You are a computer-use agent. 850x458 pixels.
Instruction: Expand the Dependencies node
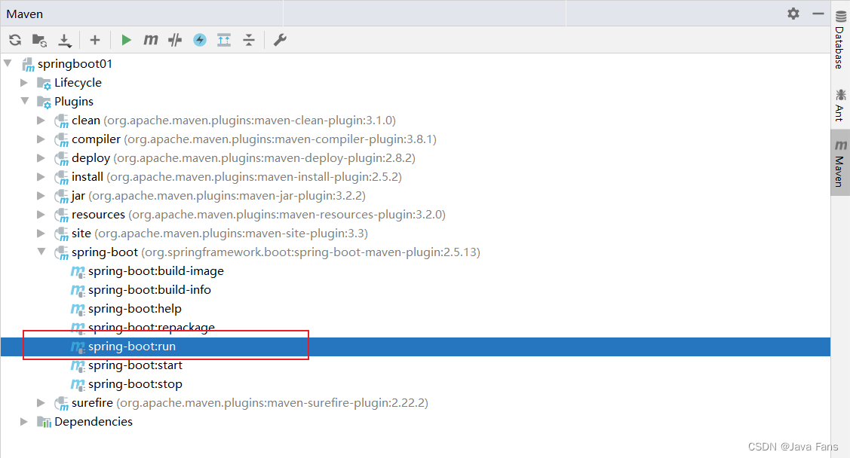coord(24,421)
